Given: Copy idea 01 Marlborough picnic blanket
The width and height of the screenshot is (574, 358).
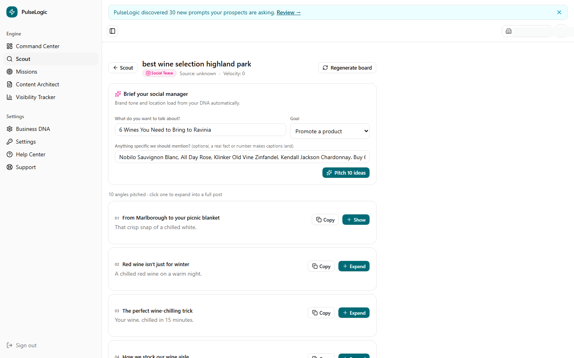Looking at the screenshot, I should pyautogui.click(x=325, y=220).
